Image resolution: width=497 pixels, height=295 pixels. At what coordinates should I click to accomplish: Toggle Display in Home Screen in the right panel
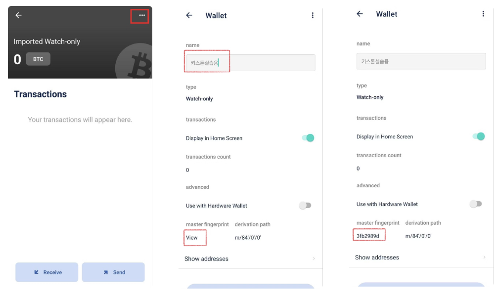pyautogui.click(x=478, y=136)
